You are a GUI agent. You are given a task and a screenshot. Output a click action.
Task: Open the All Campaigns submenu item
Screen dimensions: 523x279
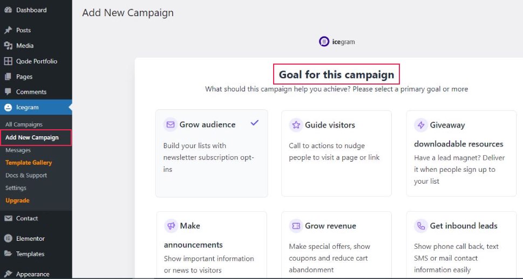(24, 124)
